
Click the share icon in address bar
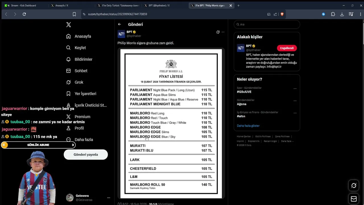[275, 14]
